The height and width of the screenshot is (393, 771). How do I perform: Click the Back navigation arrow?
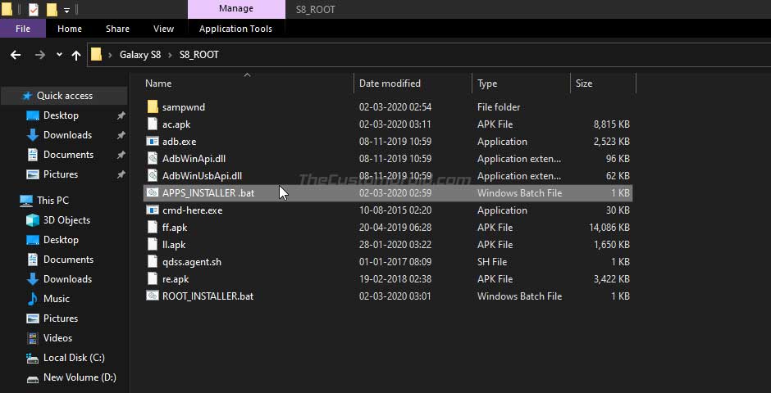(16, 55)
